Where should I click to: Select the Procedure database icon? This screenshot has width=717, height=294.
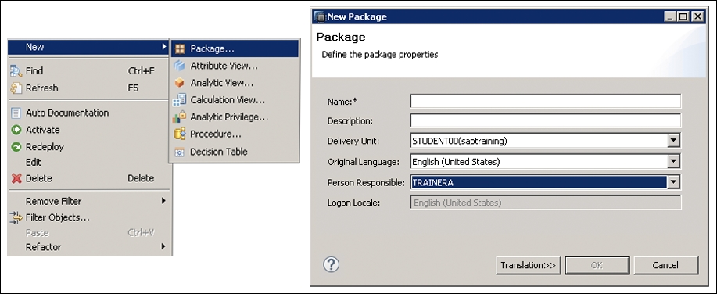tap(180, 134)
